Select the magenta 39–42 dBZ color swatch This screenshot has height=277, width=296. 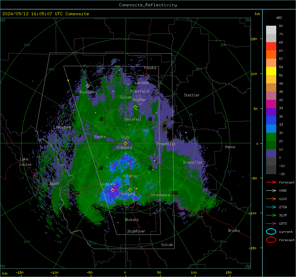pos(271,104)
